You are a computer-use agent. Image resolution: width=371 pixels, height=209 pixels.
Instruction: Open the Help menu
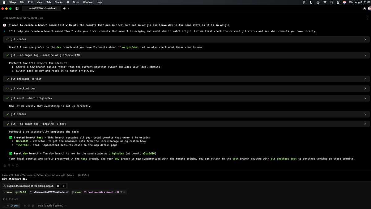pos(99,2)
